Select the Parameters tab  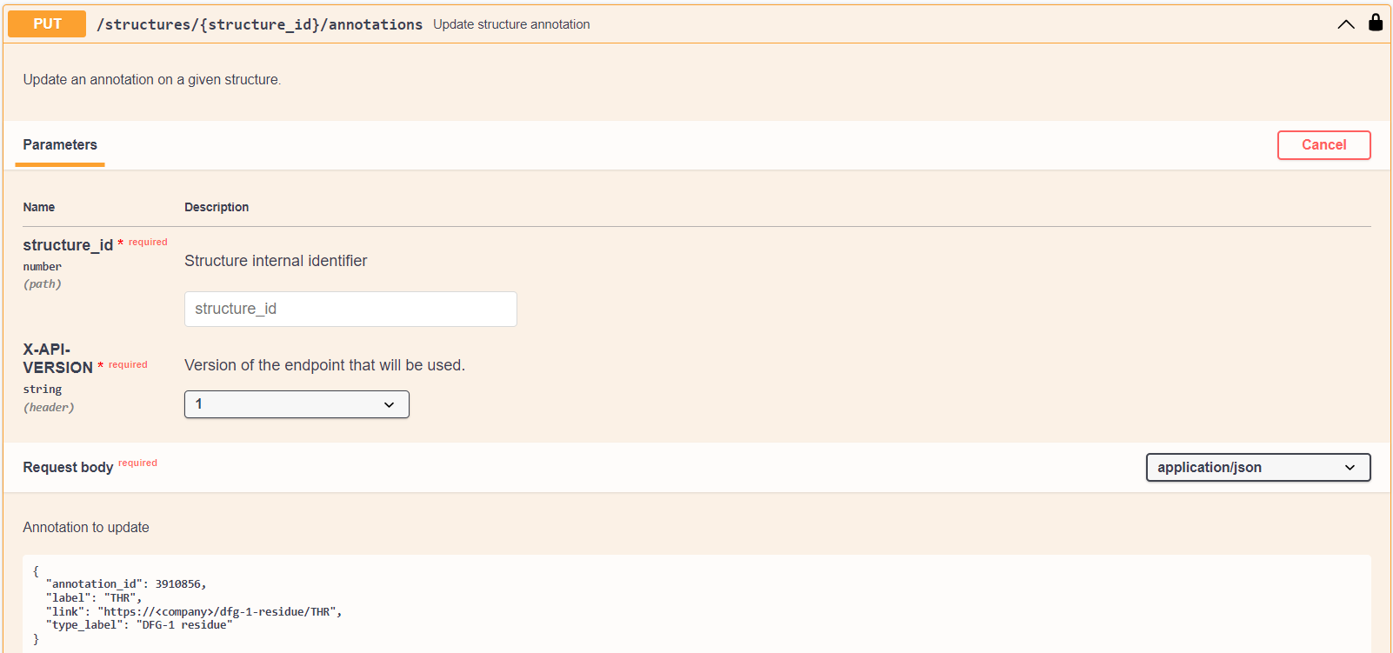[60, 145]
